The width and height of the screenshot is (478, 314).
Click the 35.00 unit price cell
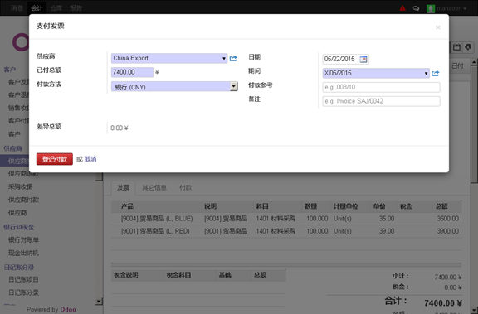point(387,219)
